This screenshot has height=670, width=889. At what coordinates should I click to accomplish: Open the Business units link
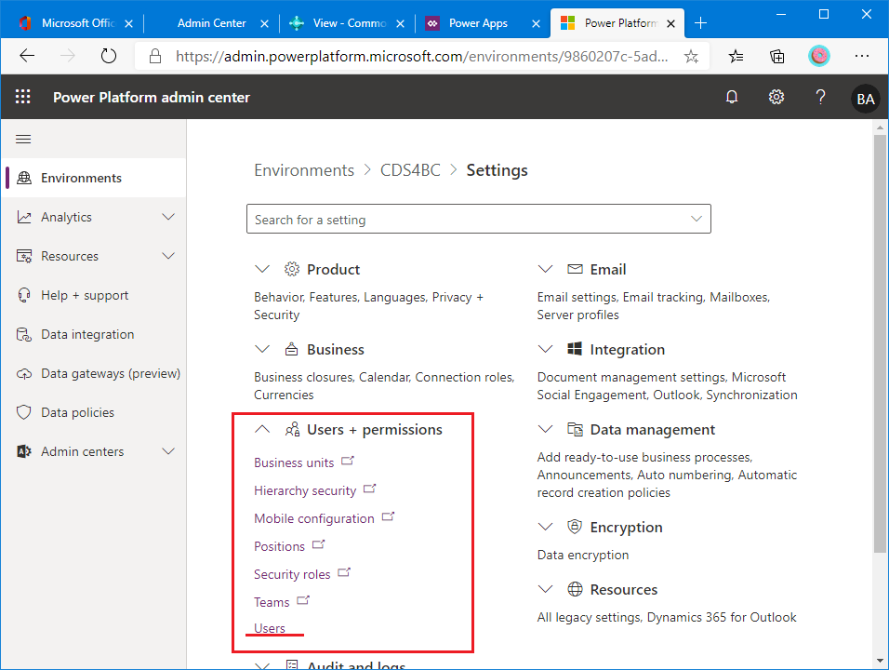coord(294,462)
